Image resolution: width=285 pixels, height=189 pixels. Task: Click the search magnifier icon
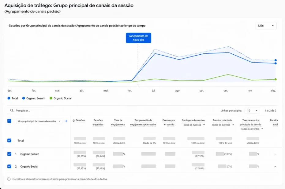[x=12, y=111]
